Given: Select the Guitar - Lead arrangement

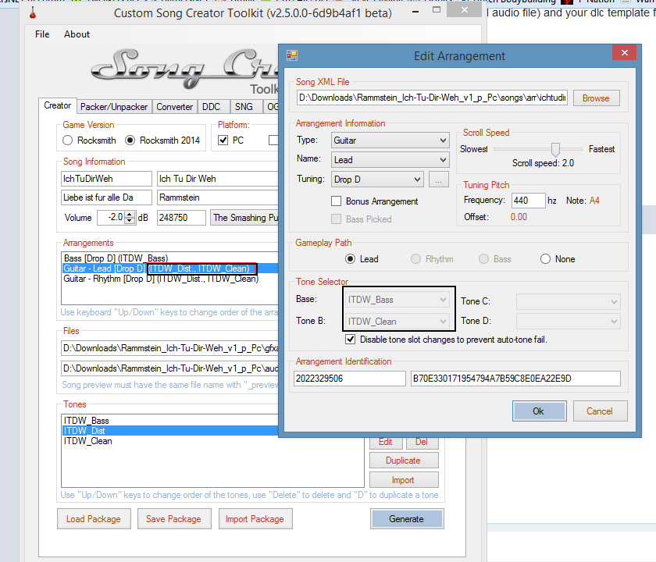Looking at the screenshot, I should (170, 268).
